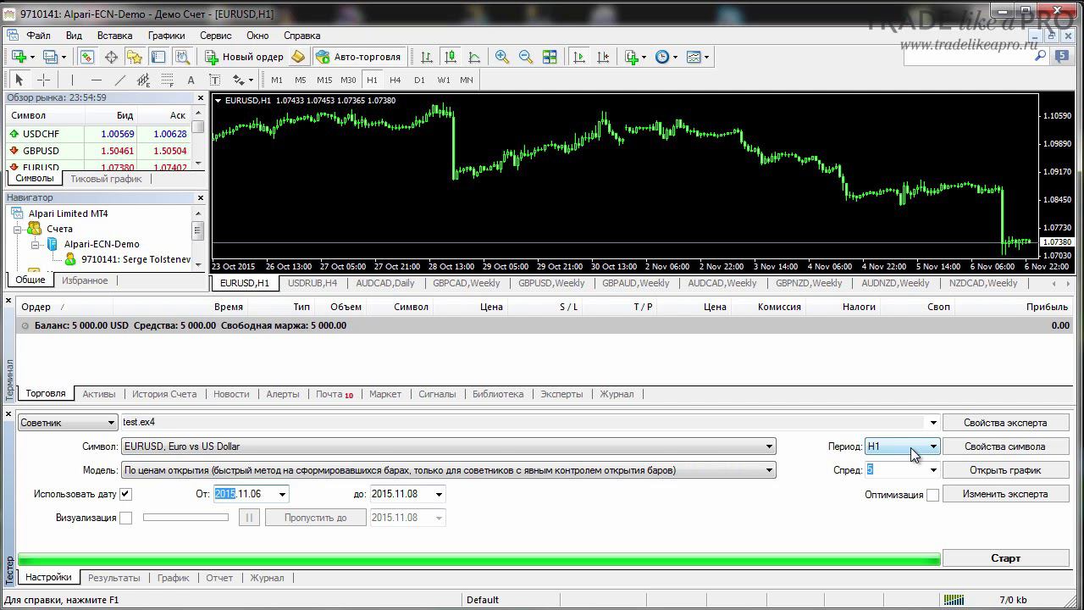Screen dimensions: 1084x610
Task: Select the trendline drawing tool
Action: pos(119,80)
